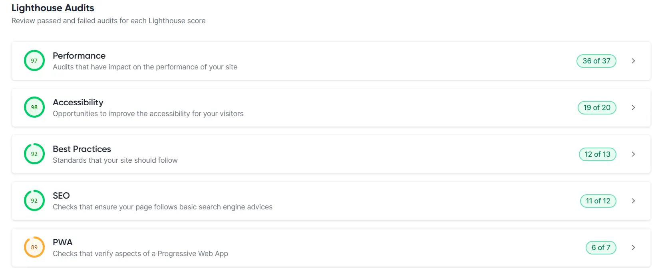
Task: Expand the SEO audits chevron
Action: (x=633, y=201)
